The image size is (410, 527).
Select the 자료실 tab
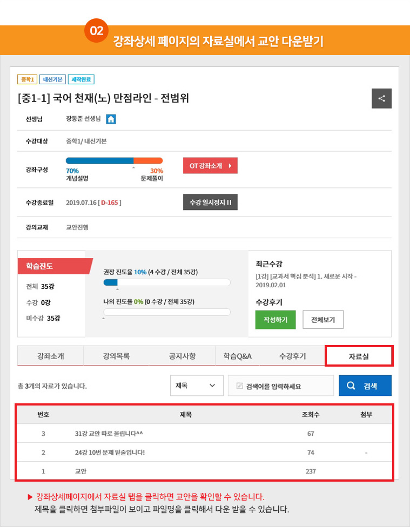click(x=359, y=356)
